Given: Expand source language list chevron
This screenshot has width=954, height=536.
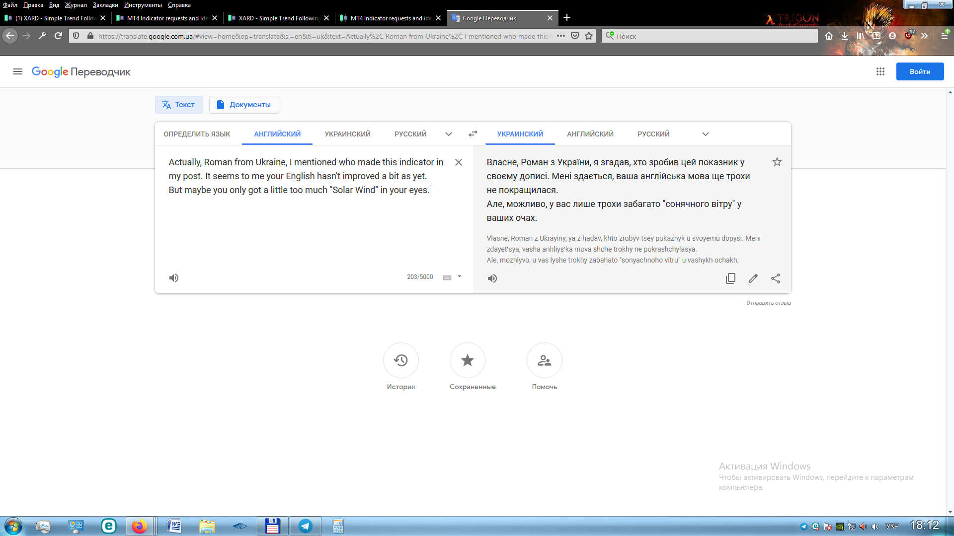Looking at the screenshot, I should click(449, 134).
